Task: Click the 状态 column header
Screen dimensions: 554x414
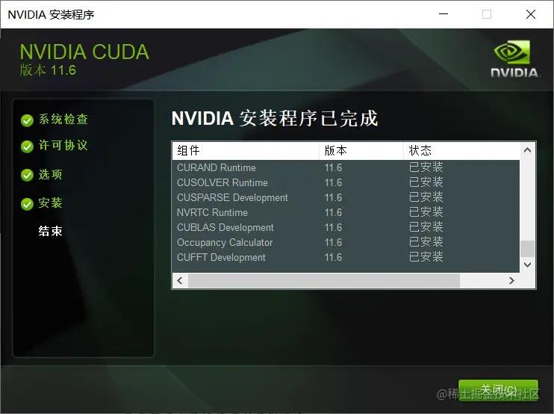Action: pos(461,151)
